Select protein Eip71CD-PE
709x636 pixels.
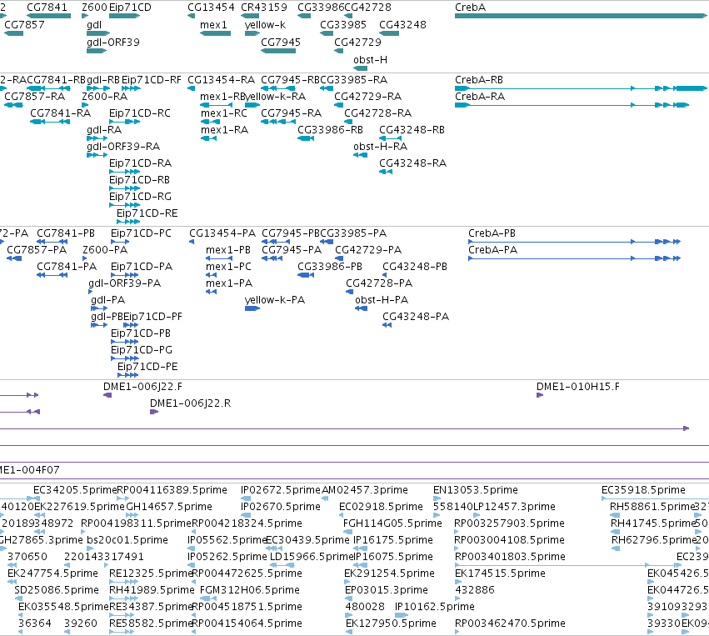(x=128, y=375)
